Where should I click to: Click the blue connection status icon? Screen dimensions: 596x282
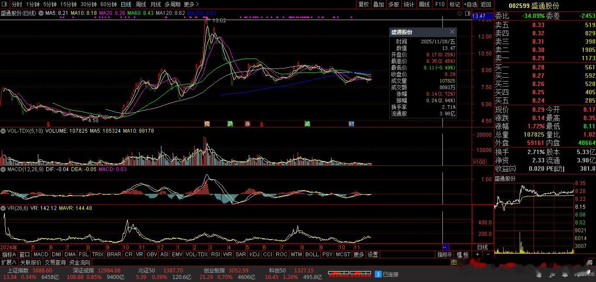click(378, 274)
